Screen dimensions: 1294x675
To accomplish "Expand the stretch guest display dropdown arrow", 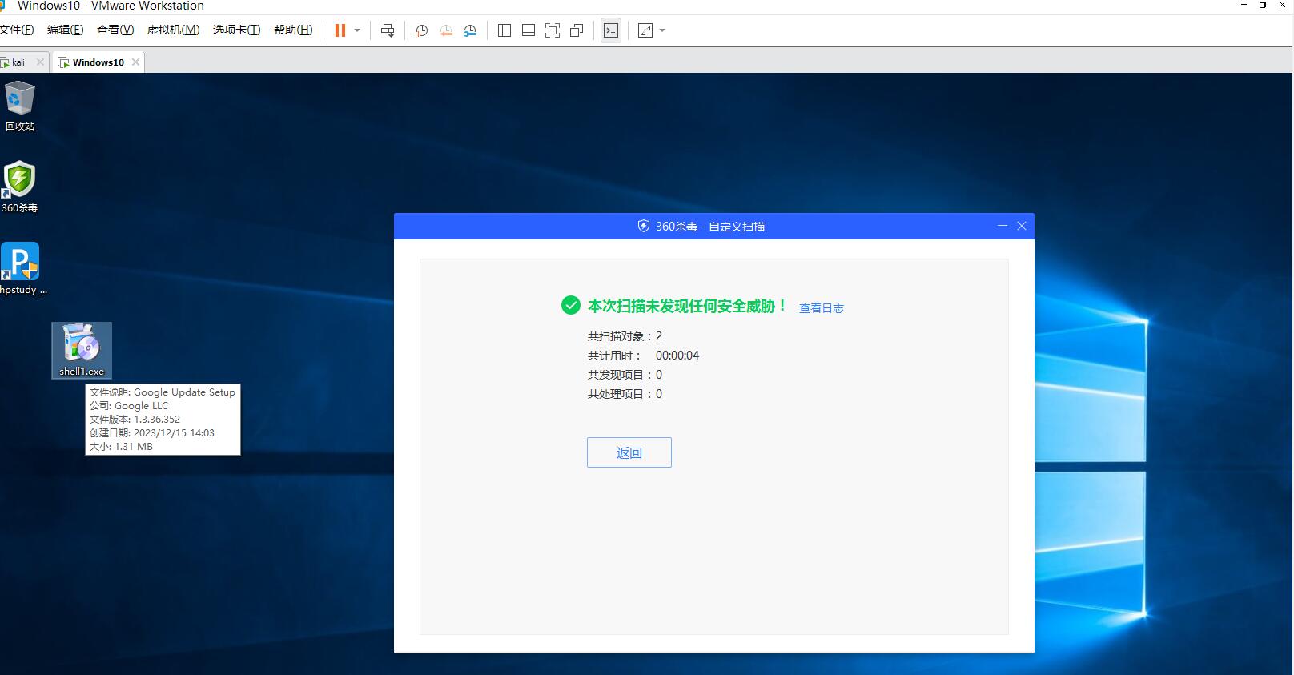I will coord(662,30).
